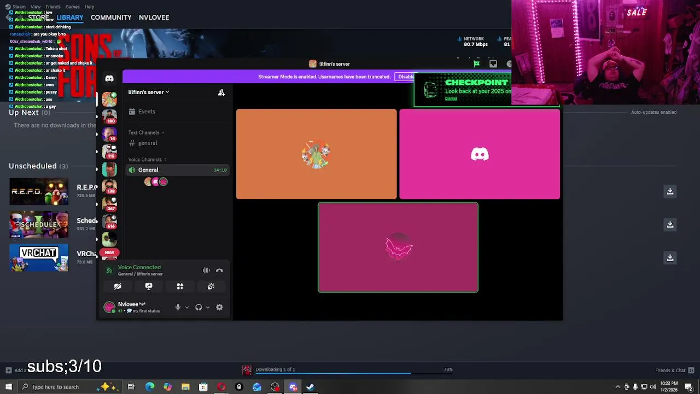
Task: Open the View menu in Steam
Action: point(36,7)
